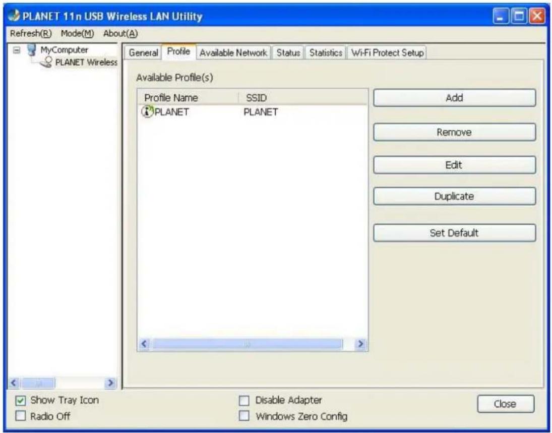
Task: Switch to the Statistics tab
Action: (x=326, y=53)
